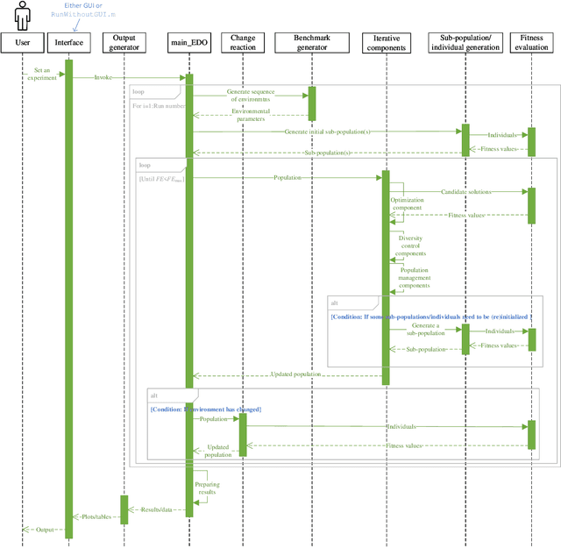Select the Fitness evaluation header box
This screenshot has height=548, width=561.
tap(531, 42)
